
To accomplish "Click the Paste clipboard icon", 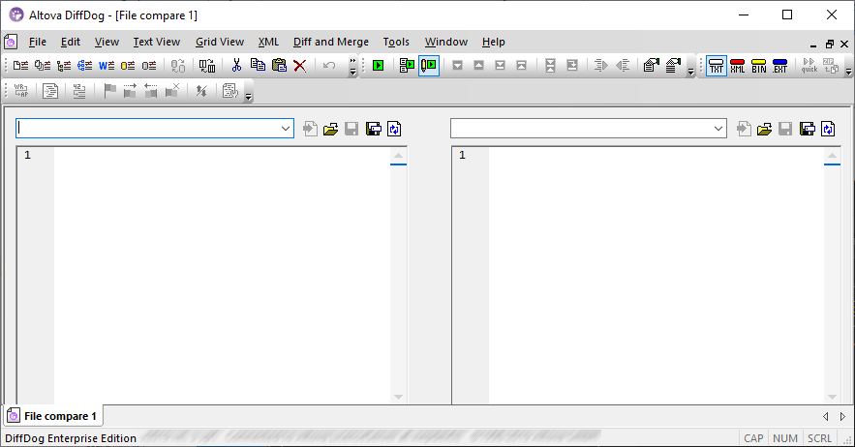I will (x=279, y=66).
